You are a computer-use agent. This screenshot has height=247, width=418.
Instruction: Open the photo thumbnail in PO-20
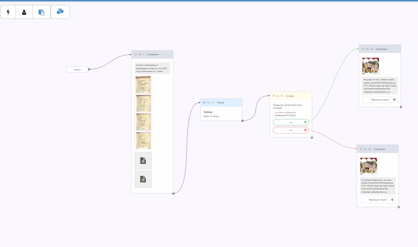[371, 66]
